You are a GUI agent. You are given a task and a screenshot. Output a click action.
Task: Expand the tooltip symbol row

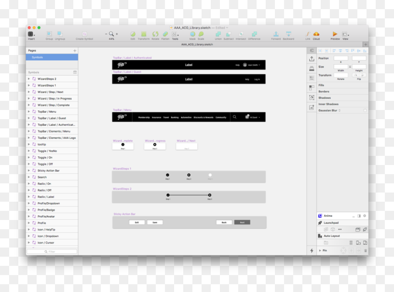click(x=29, y=144)
